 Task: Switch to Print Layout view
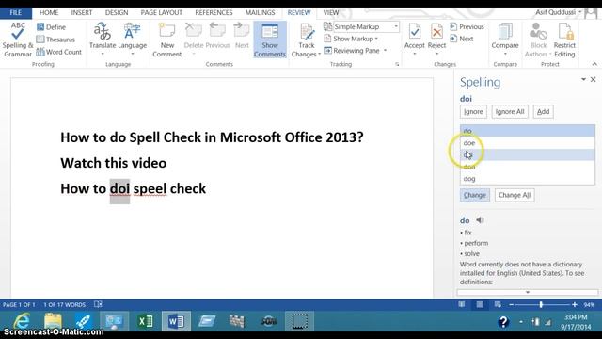[480, 305]
